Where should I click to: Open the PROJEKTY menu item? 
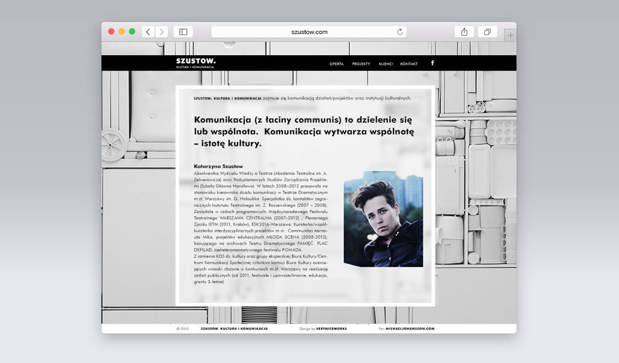361,64
